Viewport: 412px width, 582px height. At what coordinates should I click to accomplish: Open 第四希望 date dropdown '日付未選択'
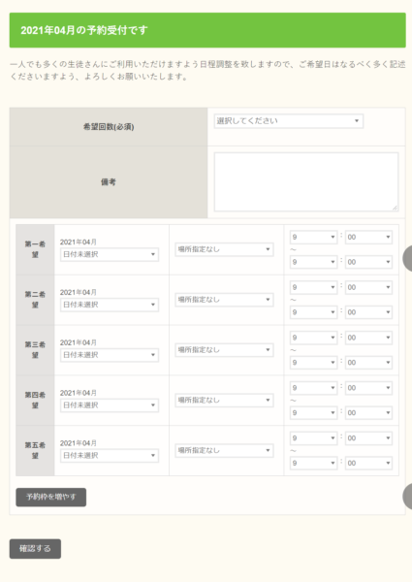click(x=110, y=405)
